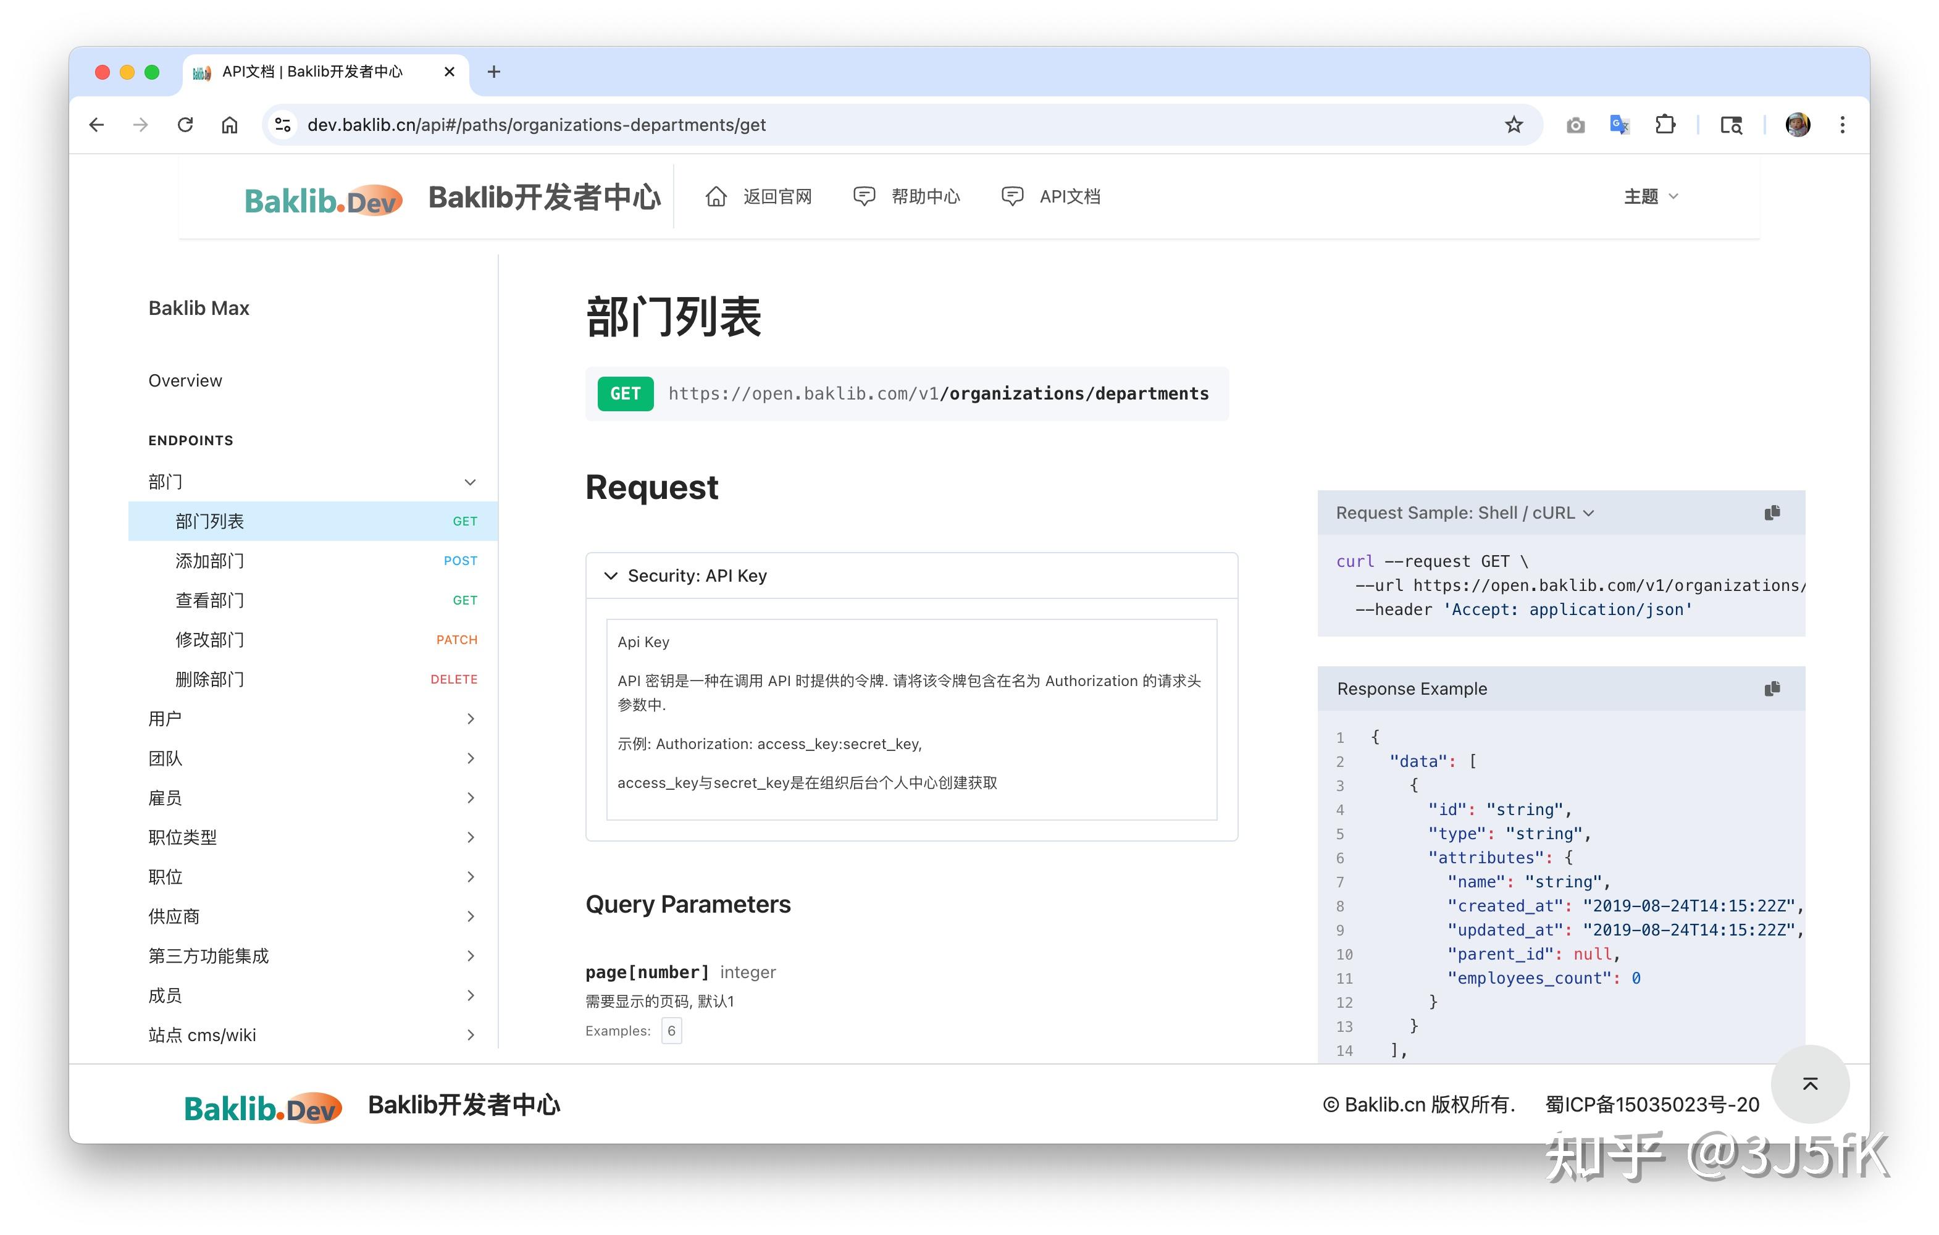This screenshot has width=1939, height=1235.
Task: Open the 添加部门 POST endpoint
Action: pos(312,560)
